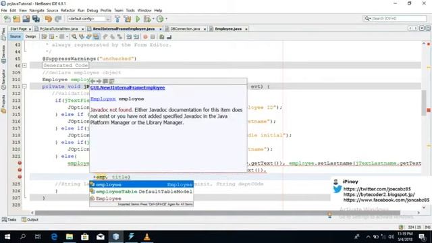Switch to the DBConnection.java tab
432x243 pixels.
(185, 28)
